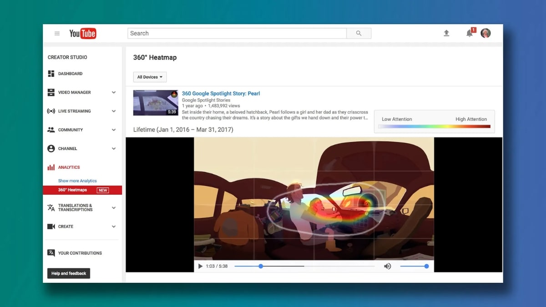Open the Dashboard menu item
This screenshot has height=307, width=546.
tap(70, 74)
